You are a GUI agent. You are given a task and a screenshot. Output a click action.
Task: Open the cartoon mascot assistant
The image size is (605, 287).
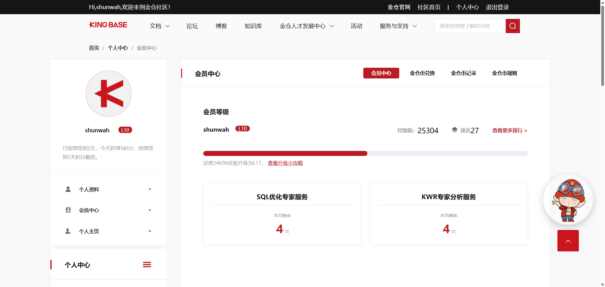568,200
